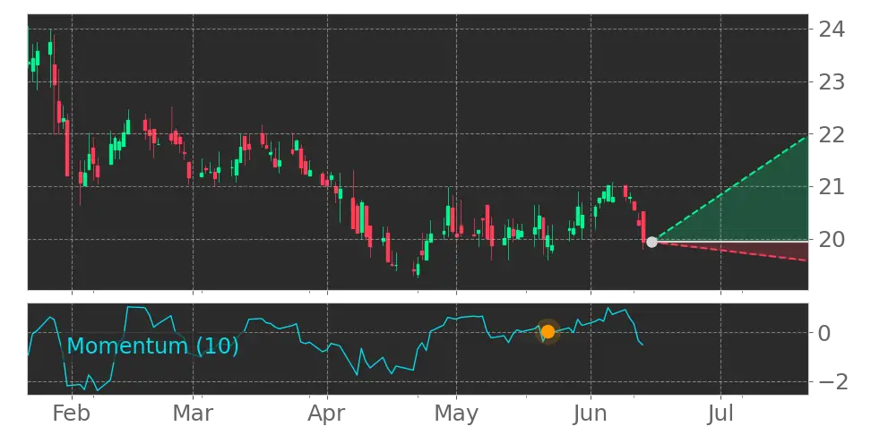Click the 'Momentum (10)' indicator label

[x=152, y=345]
